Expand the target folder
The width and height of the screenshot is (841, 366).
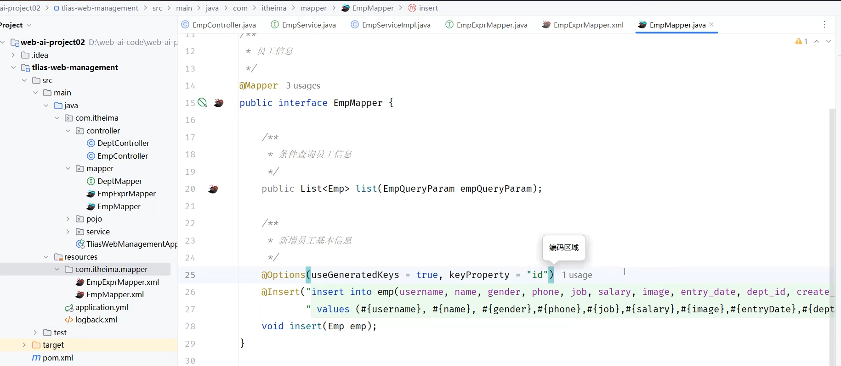click(x=24, y=345)
